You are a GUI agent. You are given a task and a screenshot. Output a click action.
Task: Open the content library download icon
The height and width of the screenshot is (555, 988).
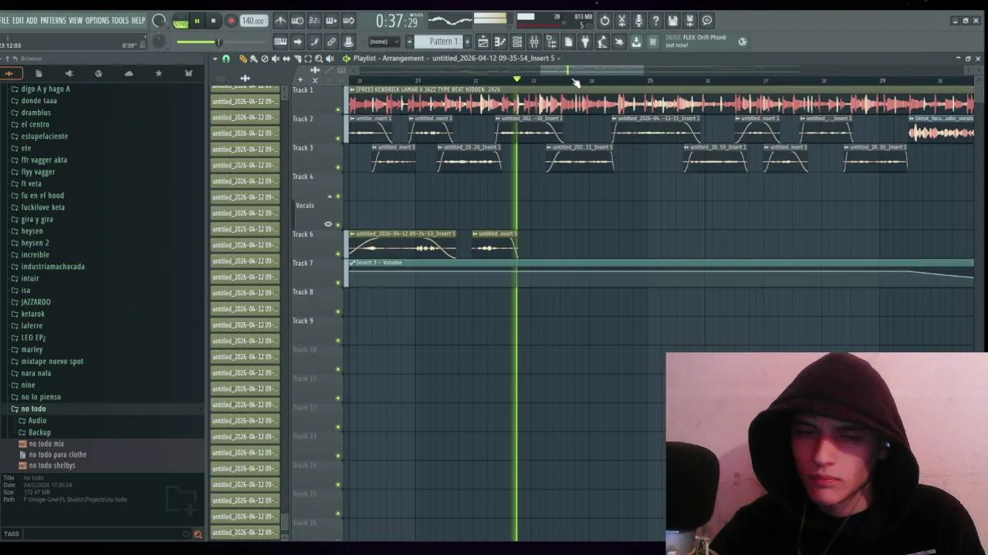[636, 42]
